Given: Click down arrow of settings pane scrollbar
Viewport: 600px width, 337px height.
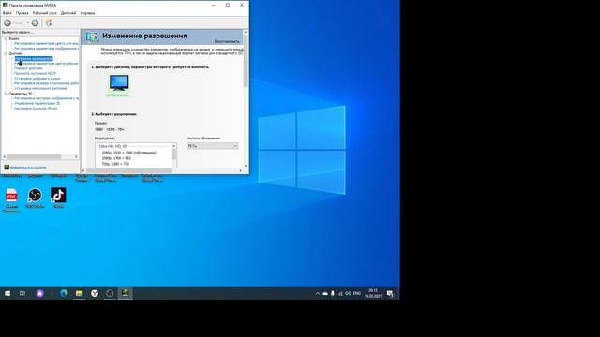Looking at the screenshot, I should [x=246, y=166].
